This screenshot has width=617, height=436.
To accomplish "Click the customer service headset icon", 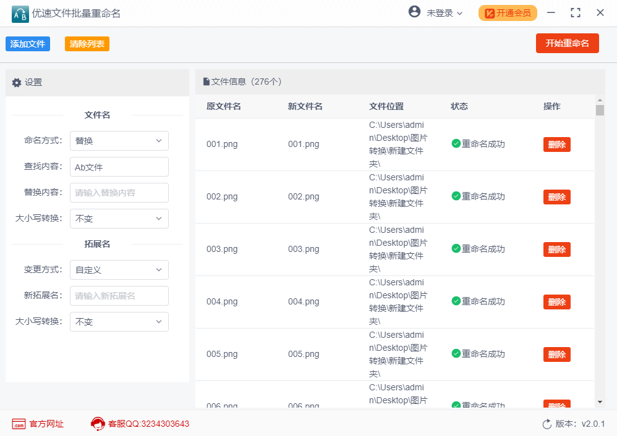I will pyautogui.click(x=98, y=424).
